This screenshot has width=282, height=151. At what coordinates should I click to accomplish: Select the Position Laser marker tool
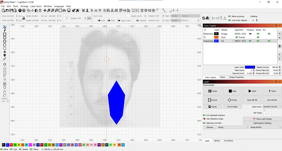click(4, 56)
